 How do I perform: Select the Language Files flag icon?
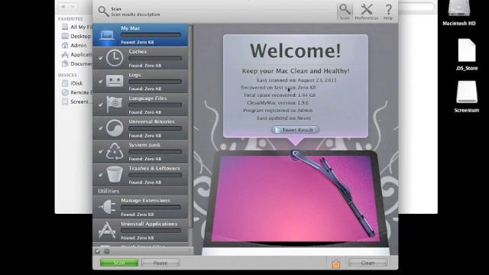115,105
